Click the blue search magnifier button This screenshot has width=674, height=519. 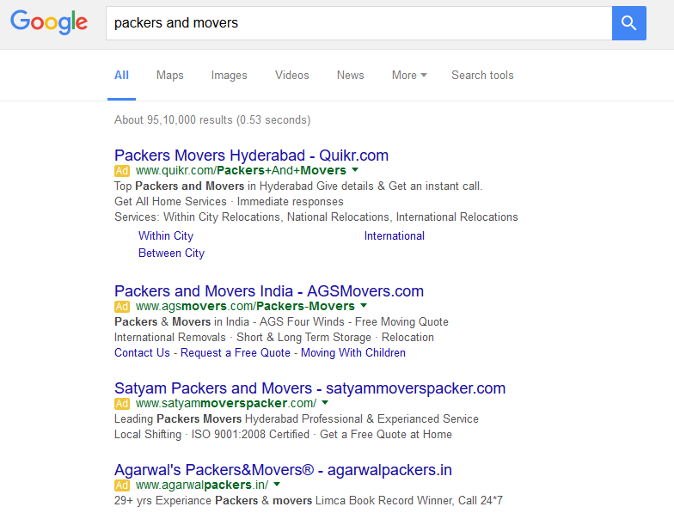tap(629, 23)
